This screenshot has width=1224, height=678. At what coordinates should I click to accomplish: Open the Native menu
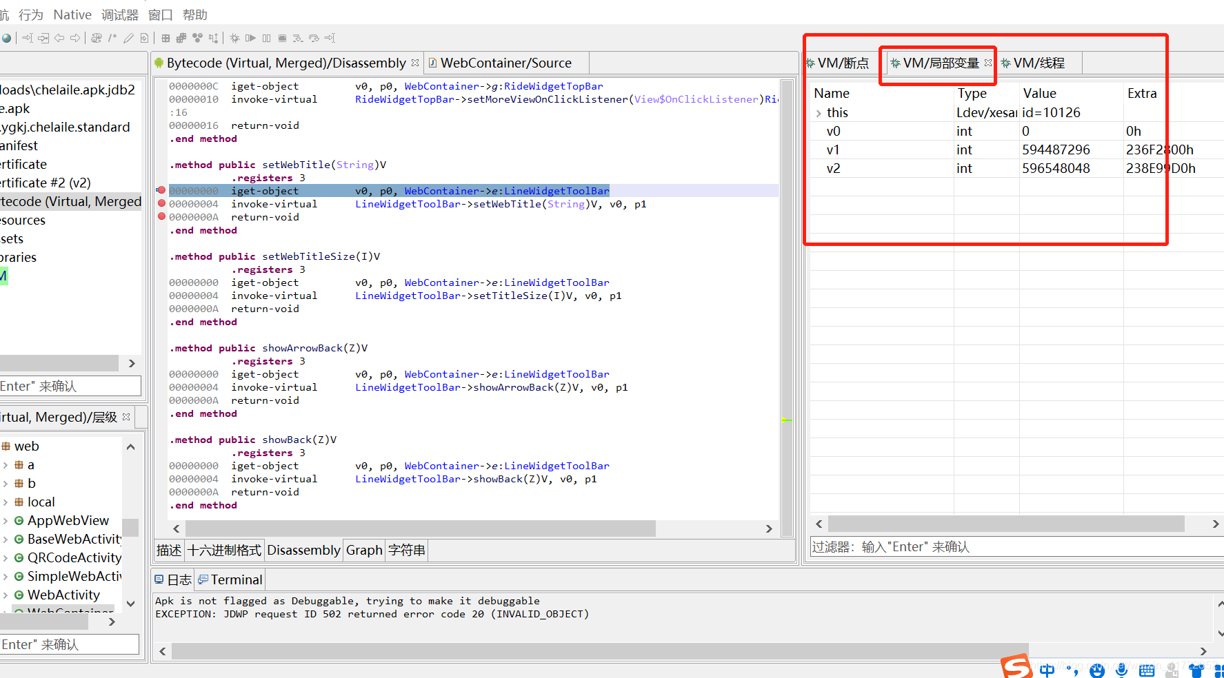point(72,14)
